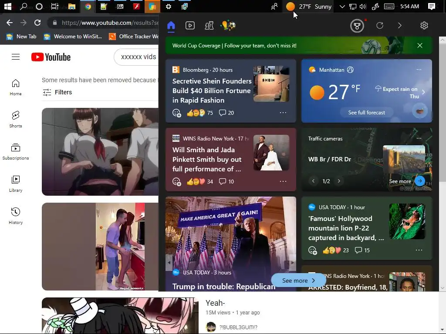
Task: Show hidden system tray icons
Action: pyautogui.click(x=342, y=6)
